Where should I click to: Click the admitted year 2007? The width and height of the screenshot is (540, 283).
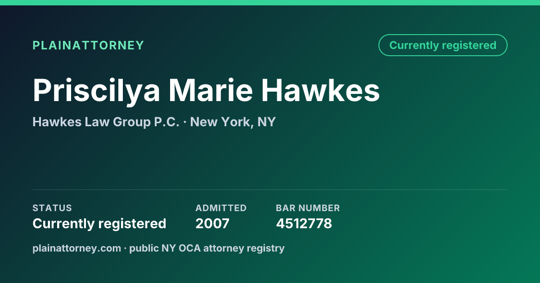[x=212, y=223]
